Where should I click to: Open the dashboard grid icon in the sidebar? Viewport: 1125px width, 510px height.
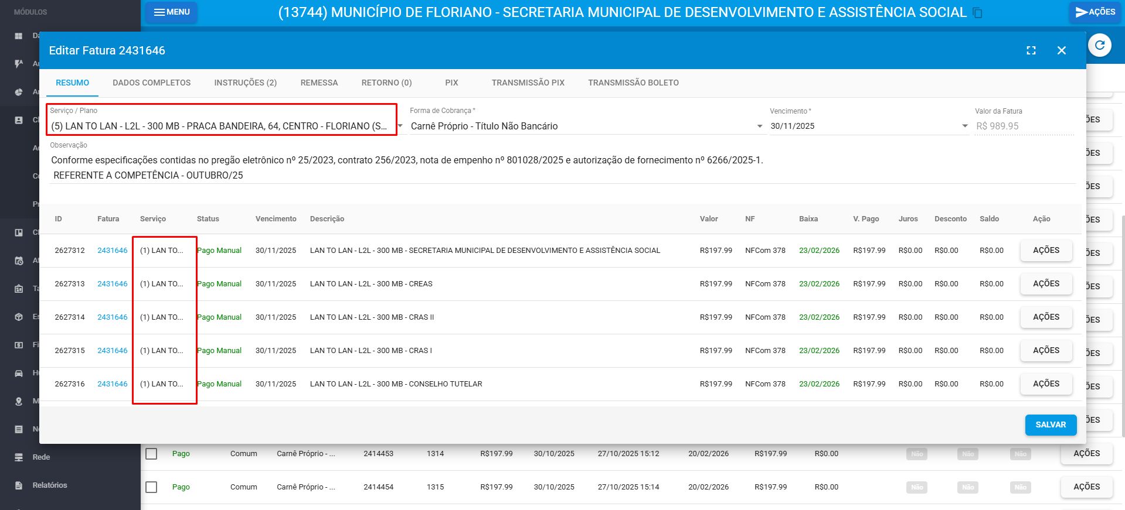(19, 36)
